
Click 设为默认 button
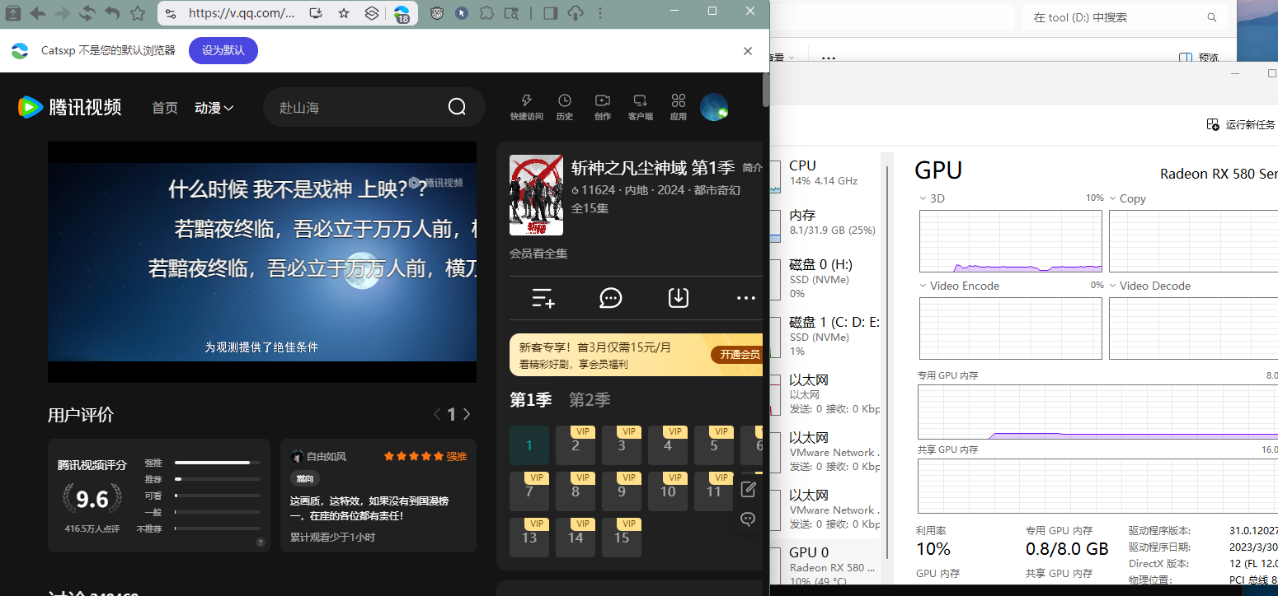click(x=223, y=50)
